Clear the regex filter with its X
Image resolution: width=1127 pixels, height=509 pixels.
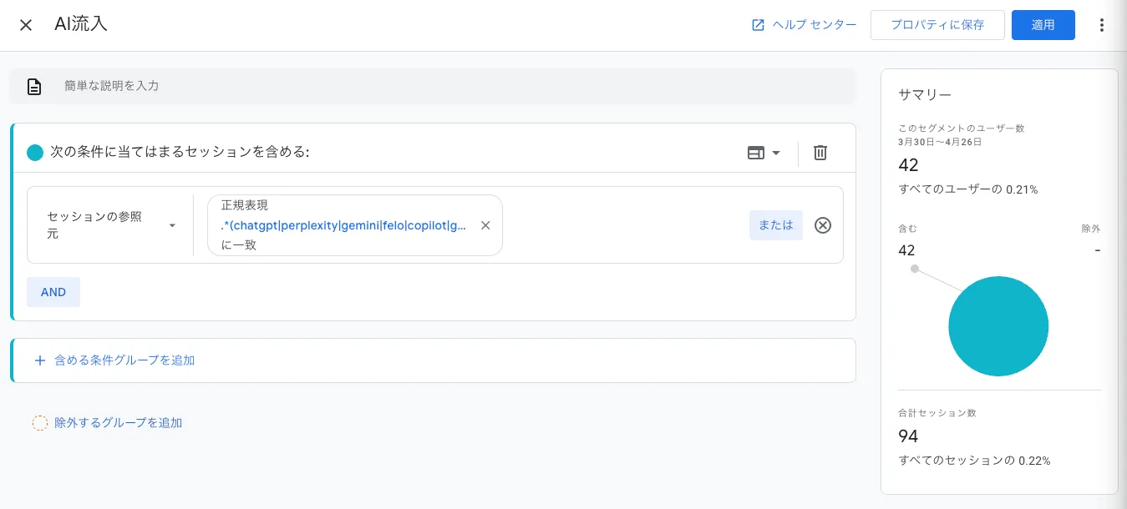pos(485,225)
